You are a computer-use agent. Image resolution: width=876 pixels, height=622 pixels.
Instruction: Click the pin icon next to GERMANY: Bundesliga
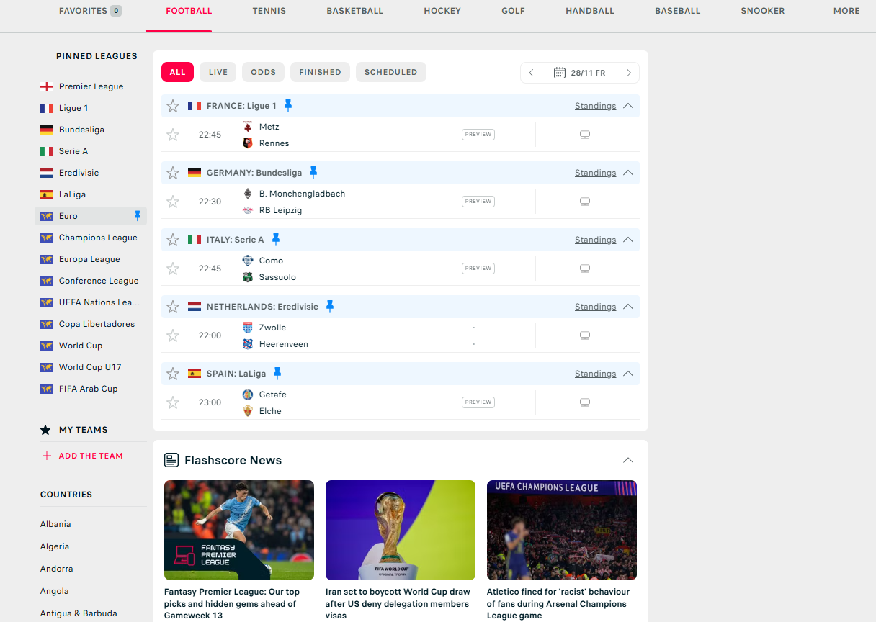point(313,173)
